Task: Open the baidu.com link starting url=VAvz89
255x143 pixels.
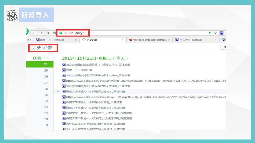Action: (146, 81)
